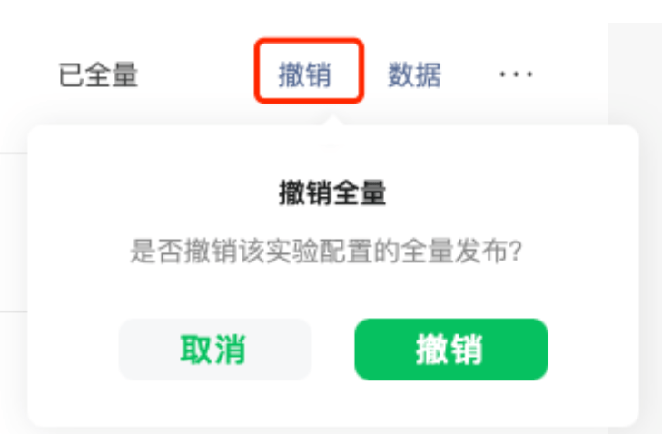
Task: Click the 撤销 link in the row
Action: click(x=305, y=74)
